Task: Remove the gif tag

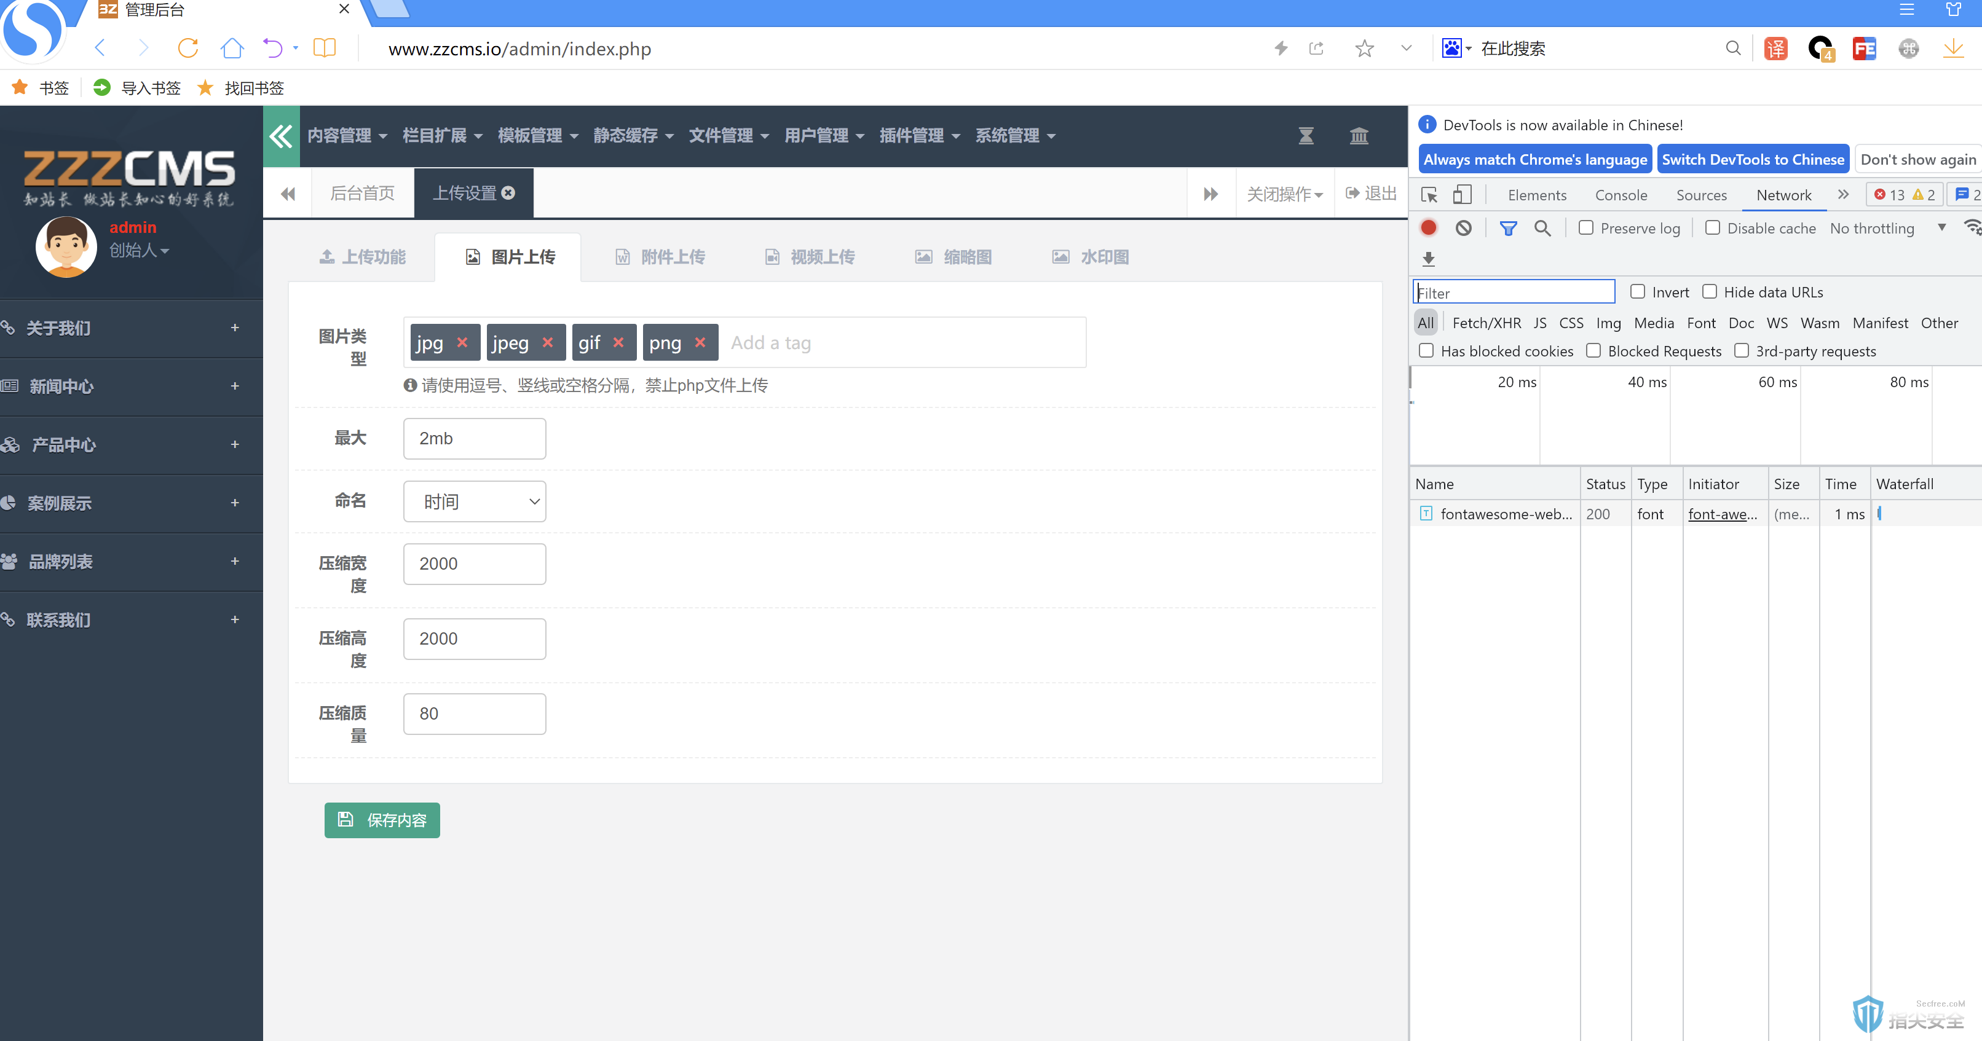Action: point(618,342)
